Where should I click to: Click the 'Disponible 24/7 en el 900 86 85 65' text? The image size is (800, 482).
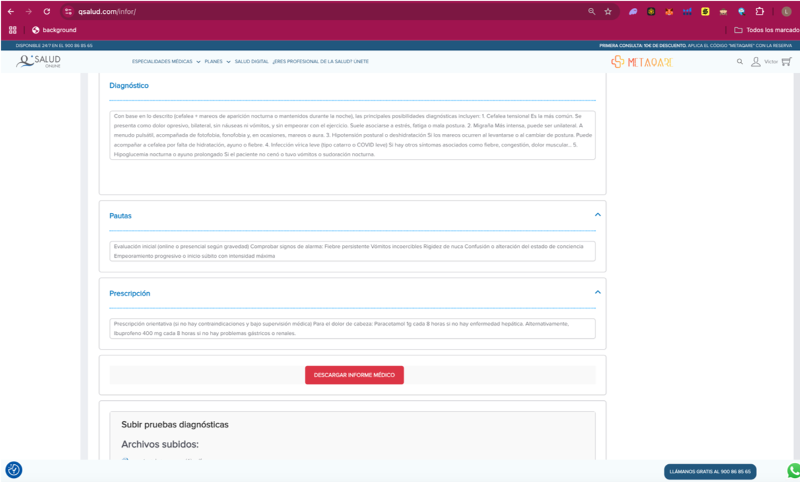[x=54, y=45]
